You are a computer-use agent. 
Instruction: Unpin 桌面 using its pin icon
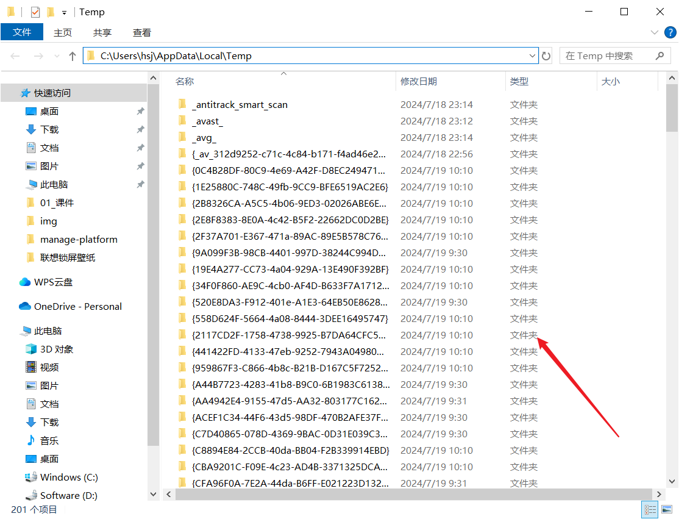[x=140, y=112]
